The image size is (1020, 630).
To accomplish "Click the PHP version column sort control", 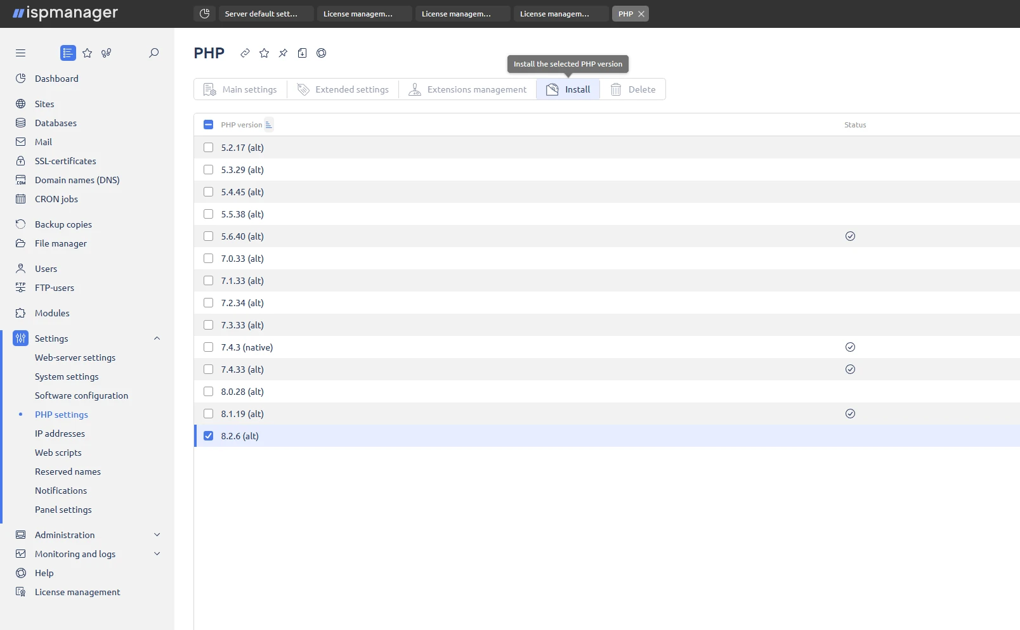I will coord(269,124).
